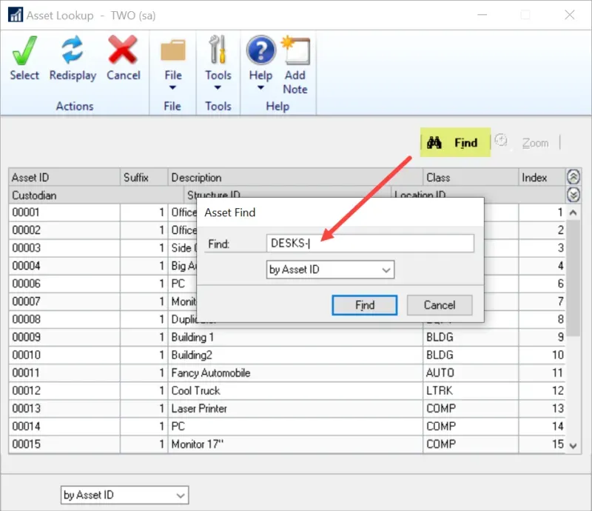Click the double-chevron down expander on grid header

(573, 195)
